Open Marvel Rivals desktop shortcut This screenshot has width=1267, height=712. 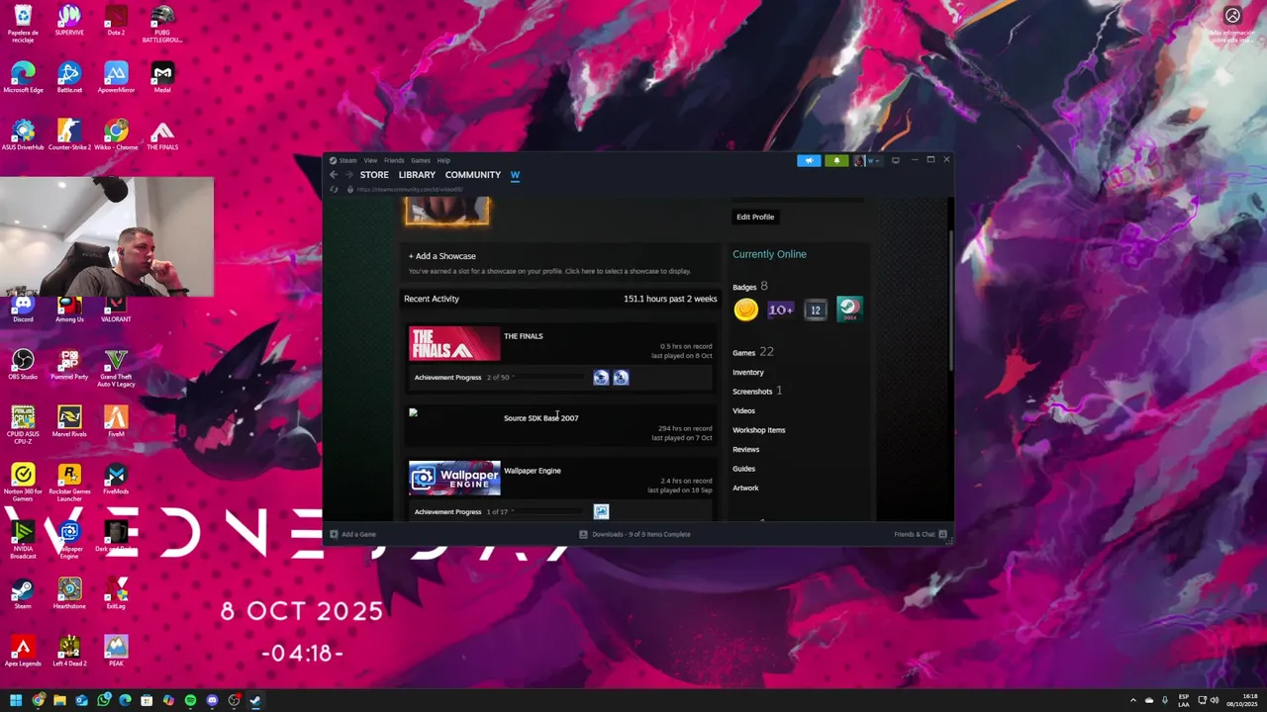[69, 422]
